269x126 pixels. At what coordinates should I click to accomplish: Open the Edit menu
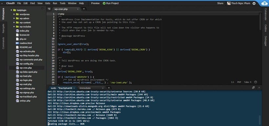click(26, 3)
